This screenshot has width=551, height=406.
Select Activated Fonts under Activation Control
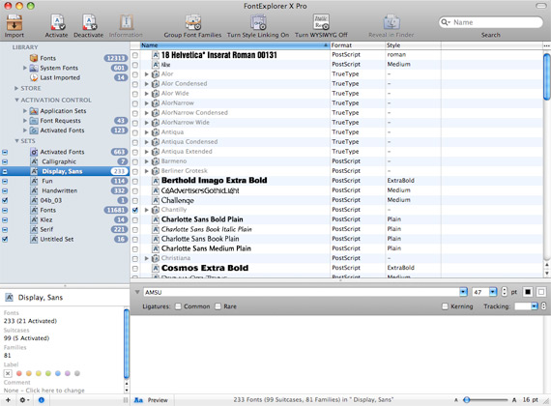tap(62, 130)
